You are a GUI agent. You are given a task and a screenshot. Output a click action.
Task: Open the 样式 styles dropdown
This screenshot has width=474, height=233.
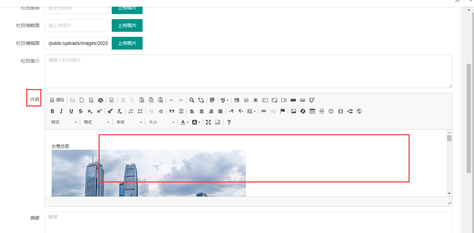[64, 122]
